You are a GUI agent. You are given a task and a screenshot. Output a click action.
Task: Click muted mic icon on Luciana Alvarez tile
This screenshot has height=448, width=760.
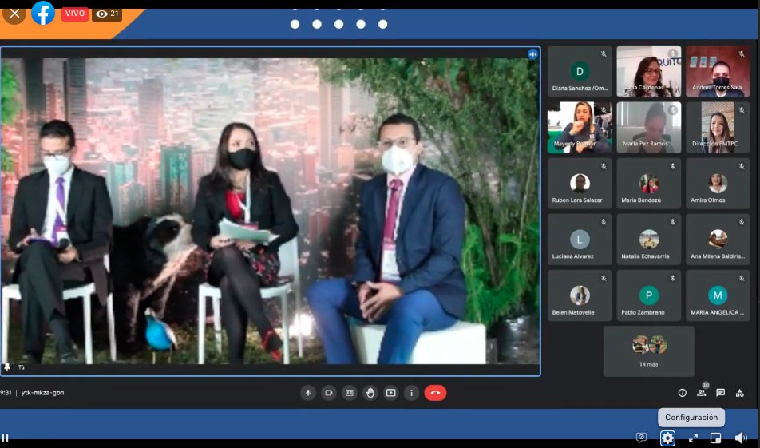(x=604, y=222)
